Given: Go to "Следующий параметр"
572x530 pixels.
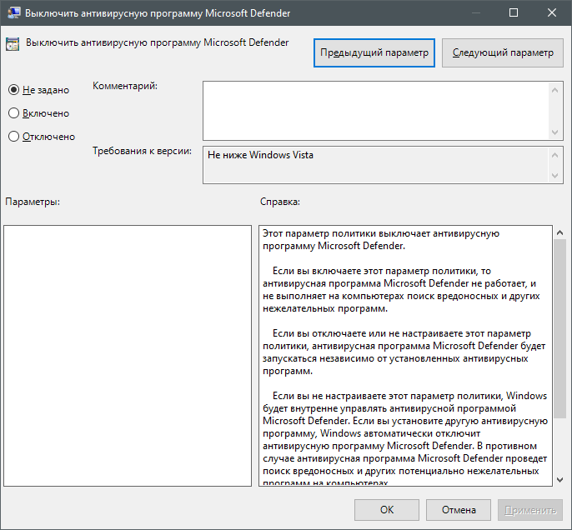Looking at the screenshot, I should 503,52.
